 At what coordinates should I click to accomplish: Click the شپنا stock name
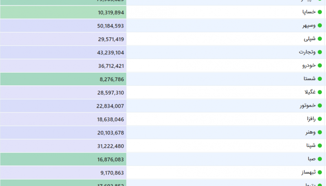click(309, 146)
